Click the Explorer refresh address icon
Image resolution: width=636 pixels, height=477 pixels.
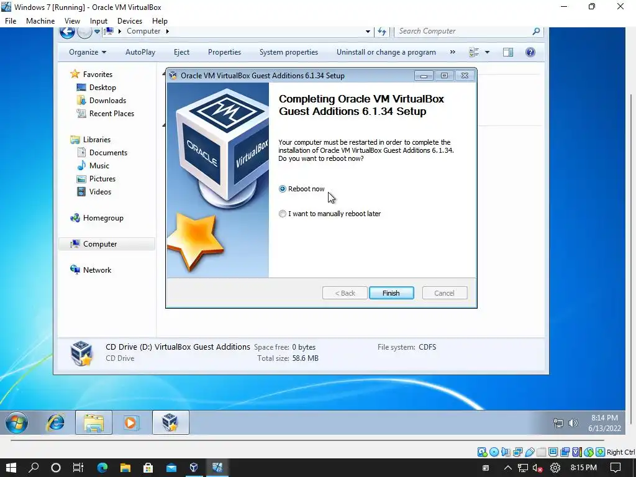tap(382, 31)
